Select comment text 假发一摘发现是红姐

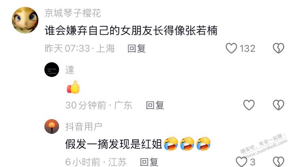coord(114,144)
